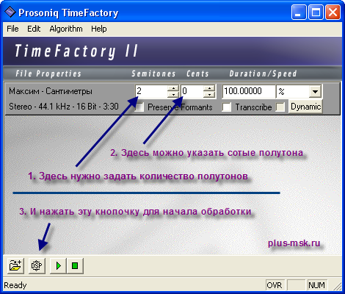Tick the checkbox beside Dynamic button

(280, 107)
